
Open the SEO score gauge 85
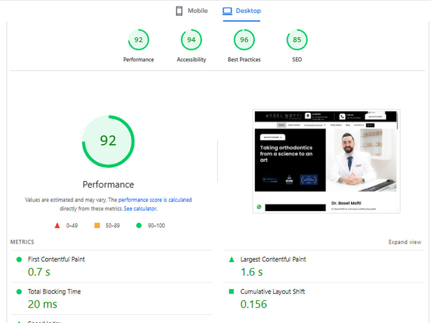(297, 40)
